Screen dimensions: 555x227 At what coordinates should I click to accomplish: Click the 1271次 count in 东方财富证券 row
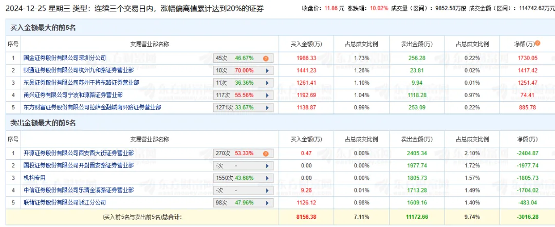[x=225, y=107]
